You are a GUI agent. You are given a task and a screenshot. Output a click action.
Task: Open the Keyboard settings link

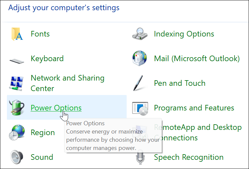(x=47, y=59)
